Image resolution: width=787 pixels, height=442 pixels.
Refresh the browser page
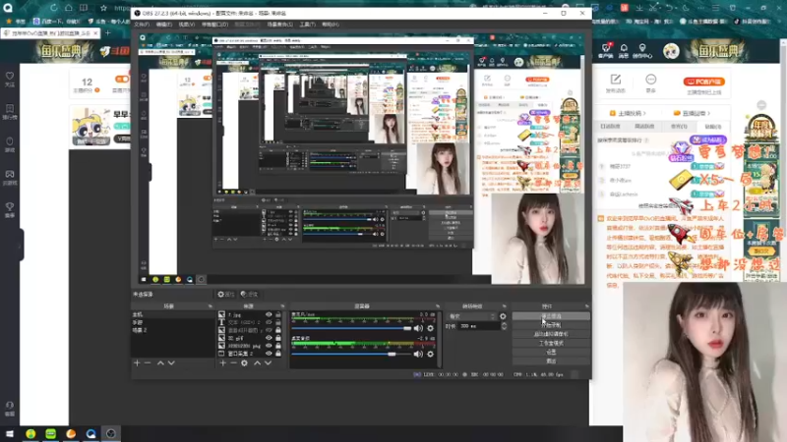point(53,8)
